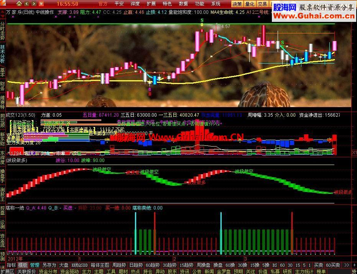Open the 操盘手 side tab
Image resolution: width=357 pixels, height=274 pixels.
pyautogui.click(x=3, y=175)
